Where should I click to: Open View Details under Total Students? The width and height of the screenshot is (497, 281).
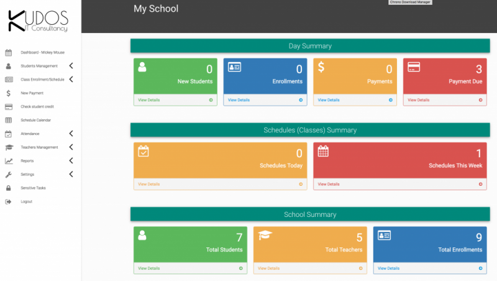point(149,269)
